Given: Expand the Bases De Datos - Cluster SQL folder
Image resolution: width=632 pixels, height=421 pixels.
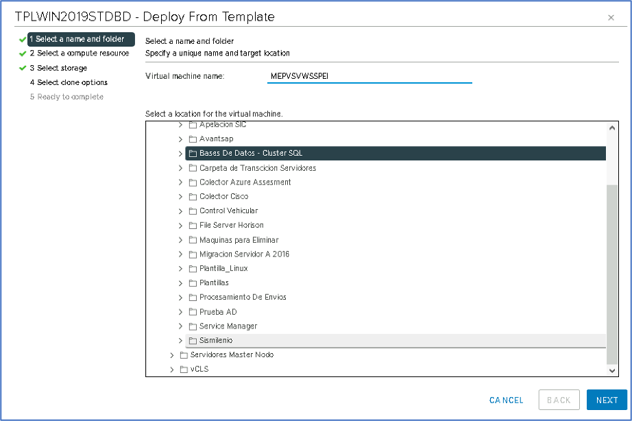Looking at the screenshot, I should [x=181, y=154].
